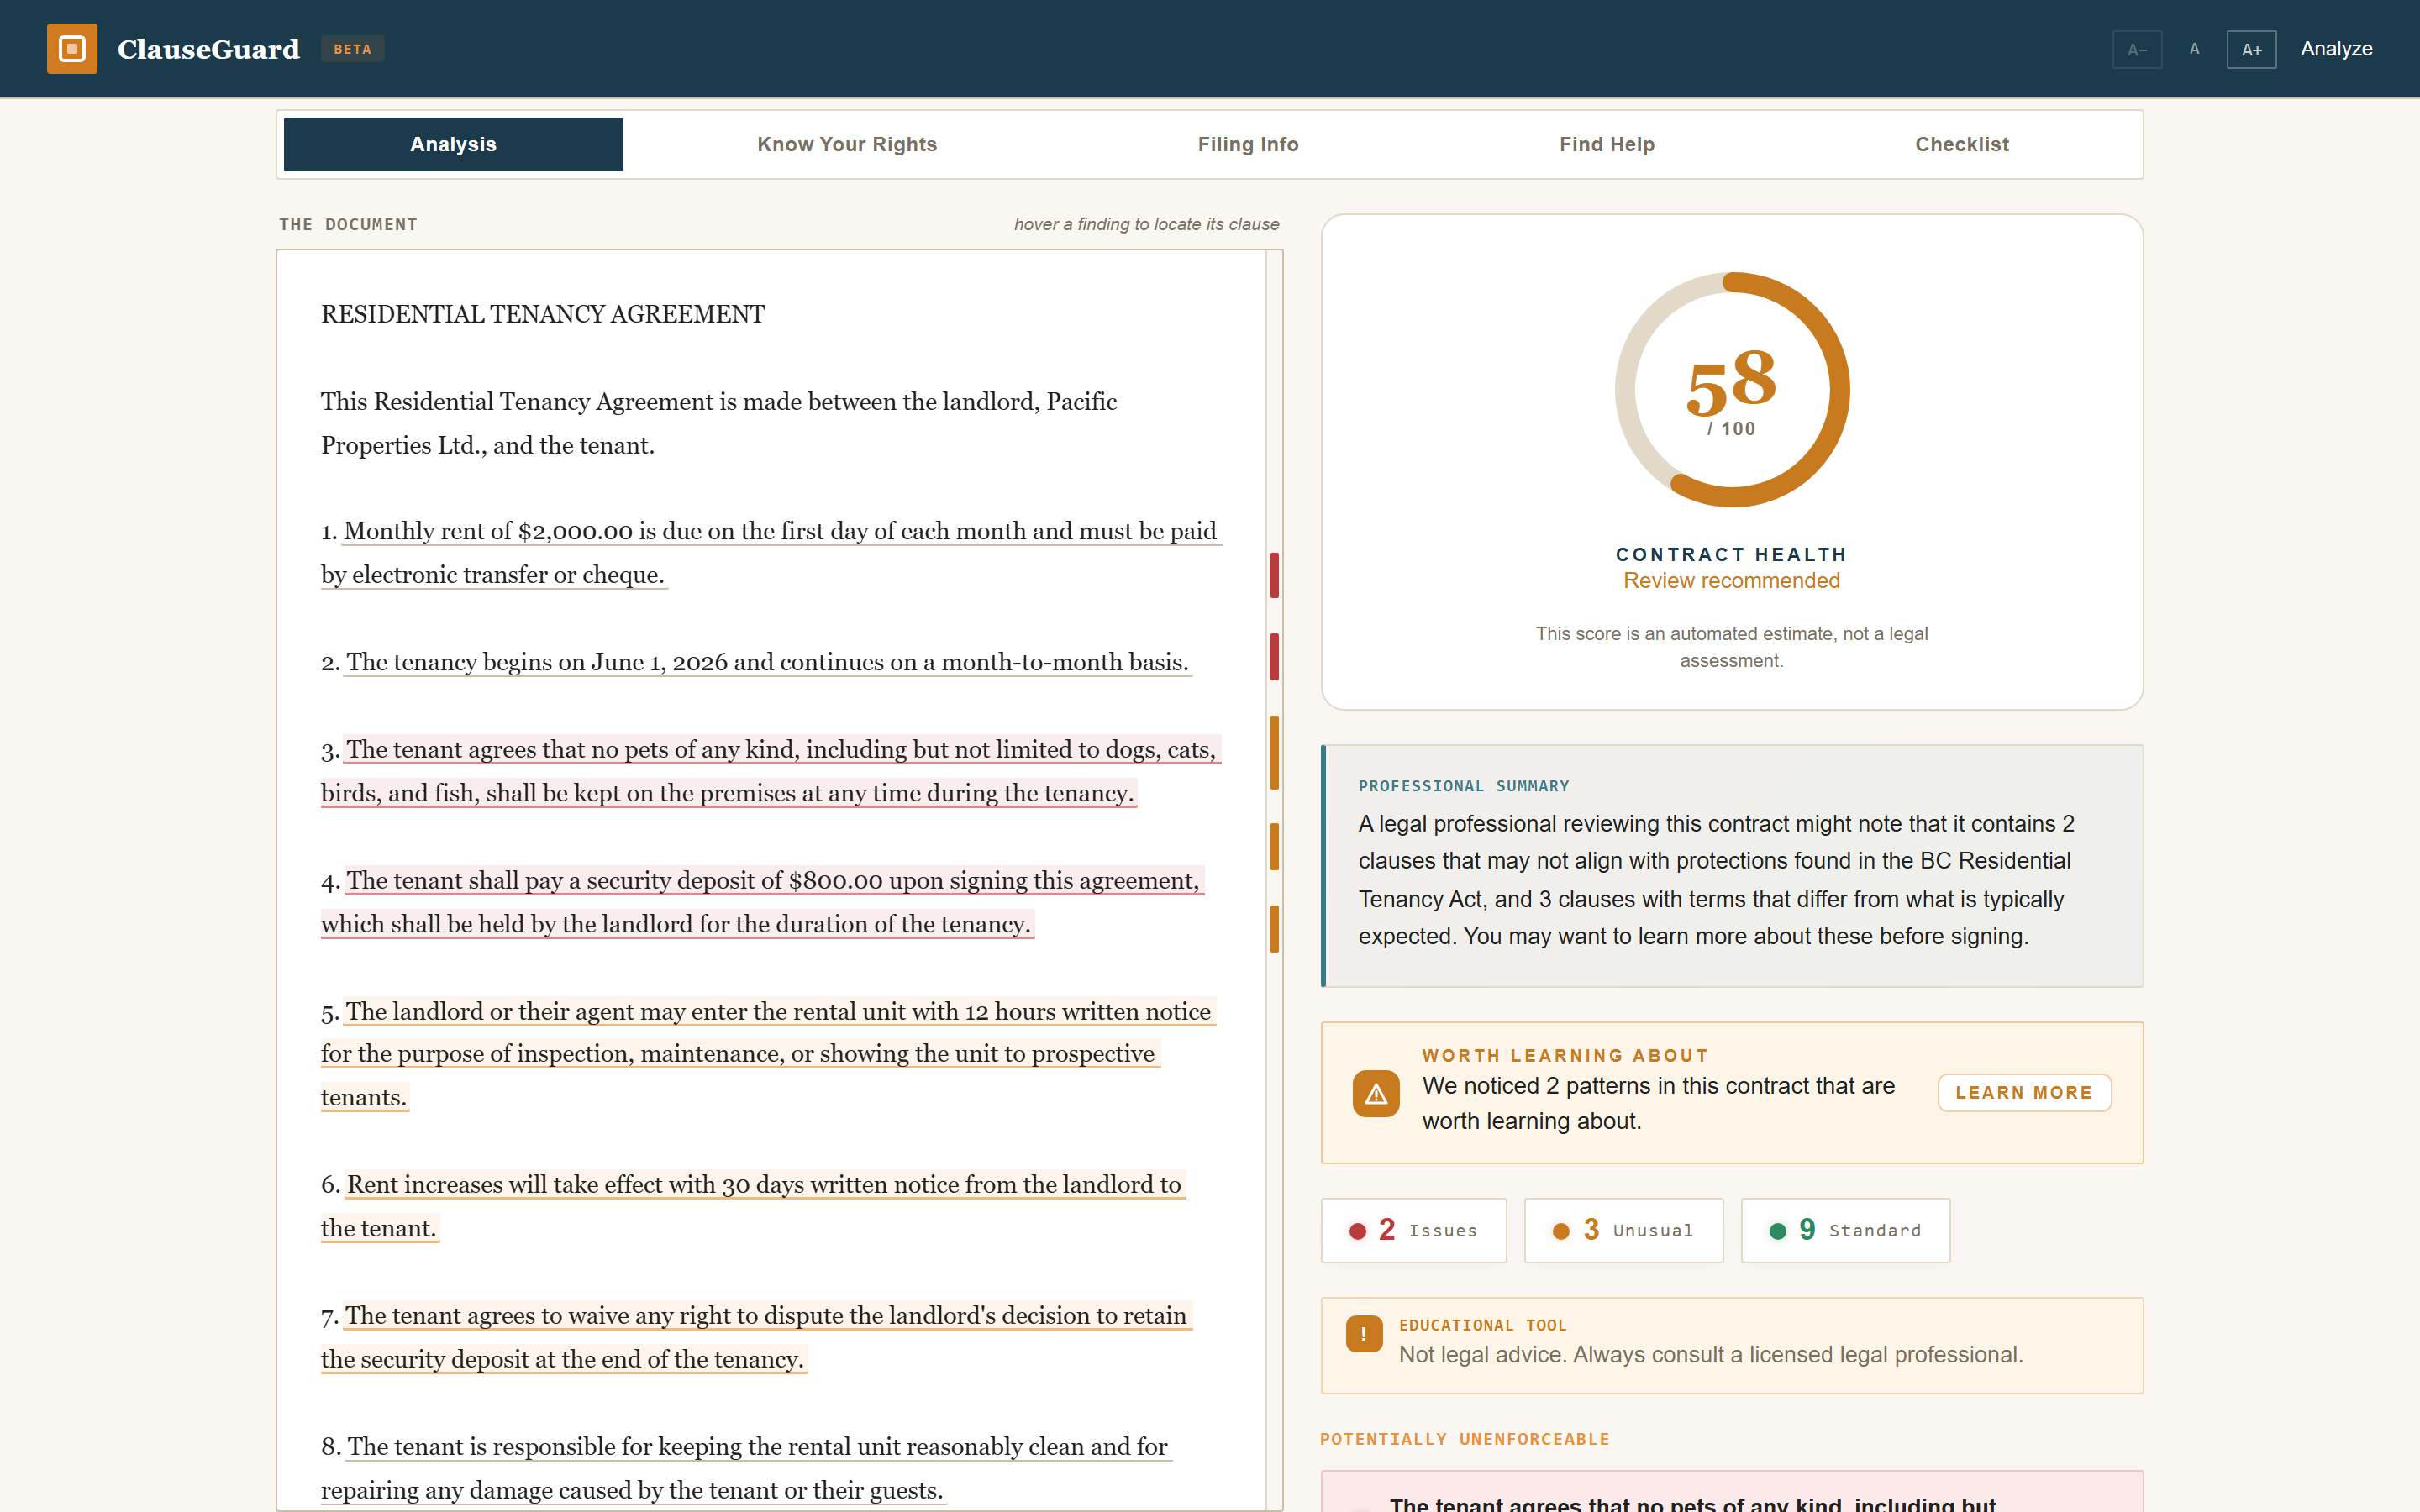Click clause 7 about waiving right to dispute deposit

point(757,1337)
